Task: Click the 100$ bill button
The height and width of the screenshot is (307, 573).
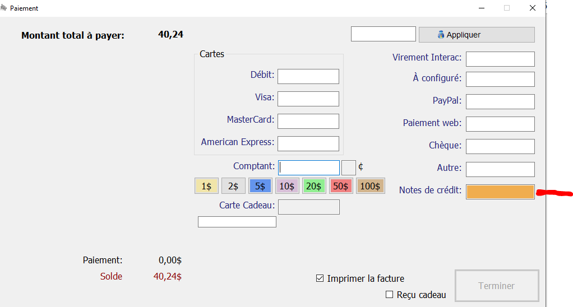Action: click(x=370, y=186)
